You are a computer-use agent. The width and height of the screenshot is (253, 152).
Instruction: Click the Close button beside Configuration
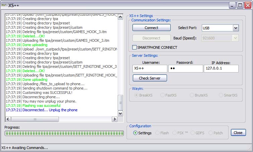(x=238, y=133)
